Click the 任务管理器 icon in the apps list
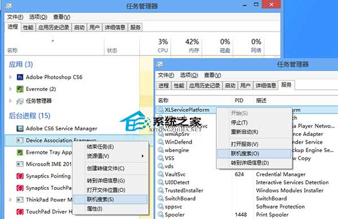The image size is (338, 219). click(20, 101)
